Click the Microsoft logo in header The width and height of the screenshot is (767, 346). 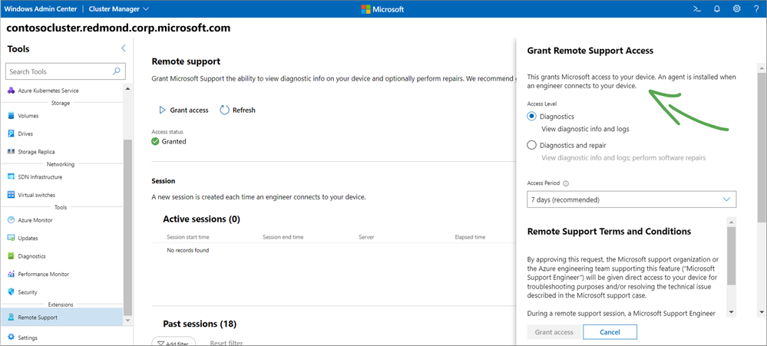coord(382,8)
